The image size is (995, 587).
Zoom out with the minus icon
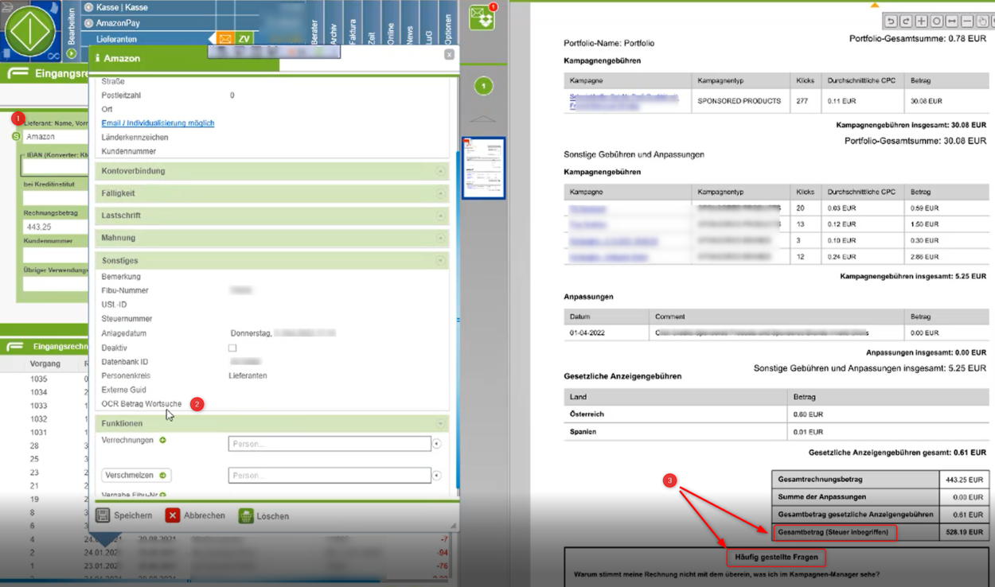[966, 21]
